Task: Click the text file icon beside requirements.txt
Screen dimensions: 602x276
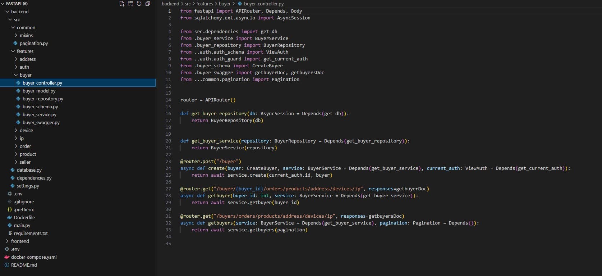Action: coord(10,233)
